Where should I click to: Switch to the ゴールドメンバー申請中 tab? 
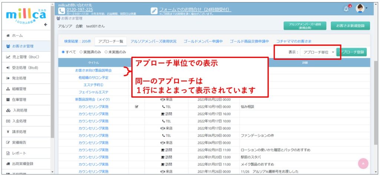point(203,41)
